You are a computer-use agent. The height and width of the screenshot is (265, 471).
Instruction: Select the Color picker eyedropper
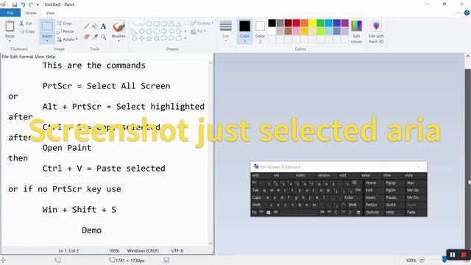[x=95, y=37]
